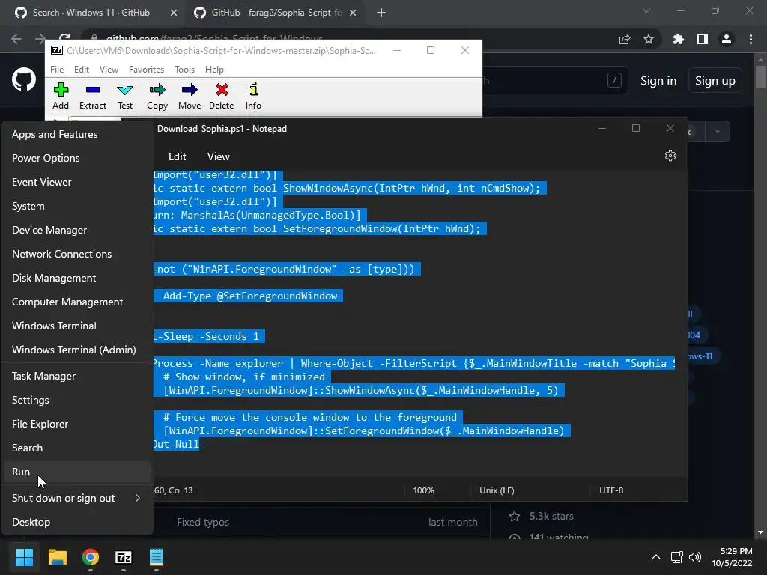Open the Help menu in 7-Zip
Viewport: 767px width, 575px height.
pyautogui.click(x=214, y=70)
